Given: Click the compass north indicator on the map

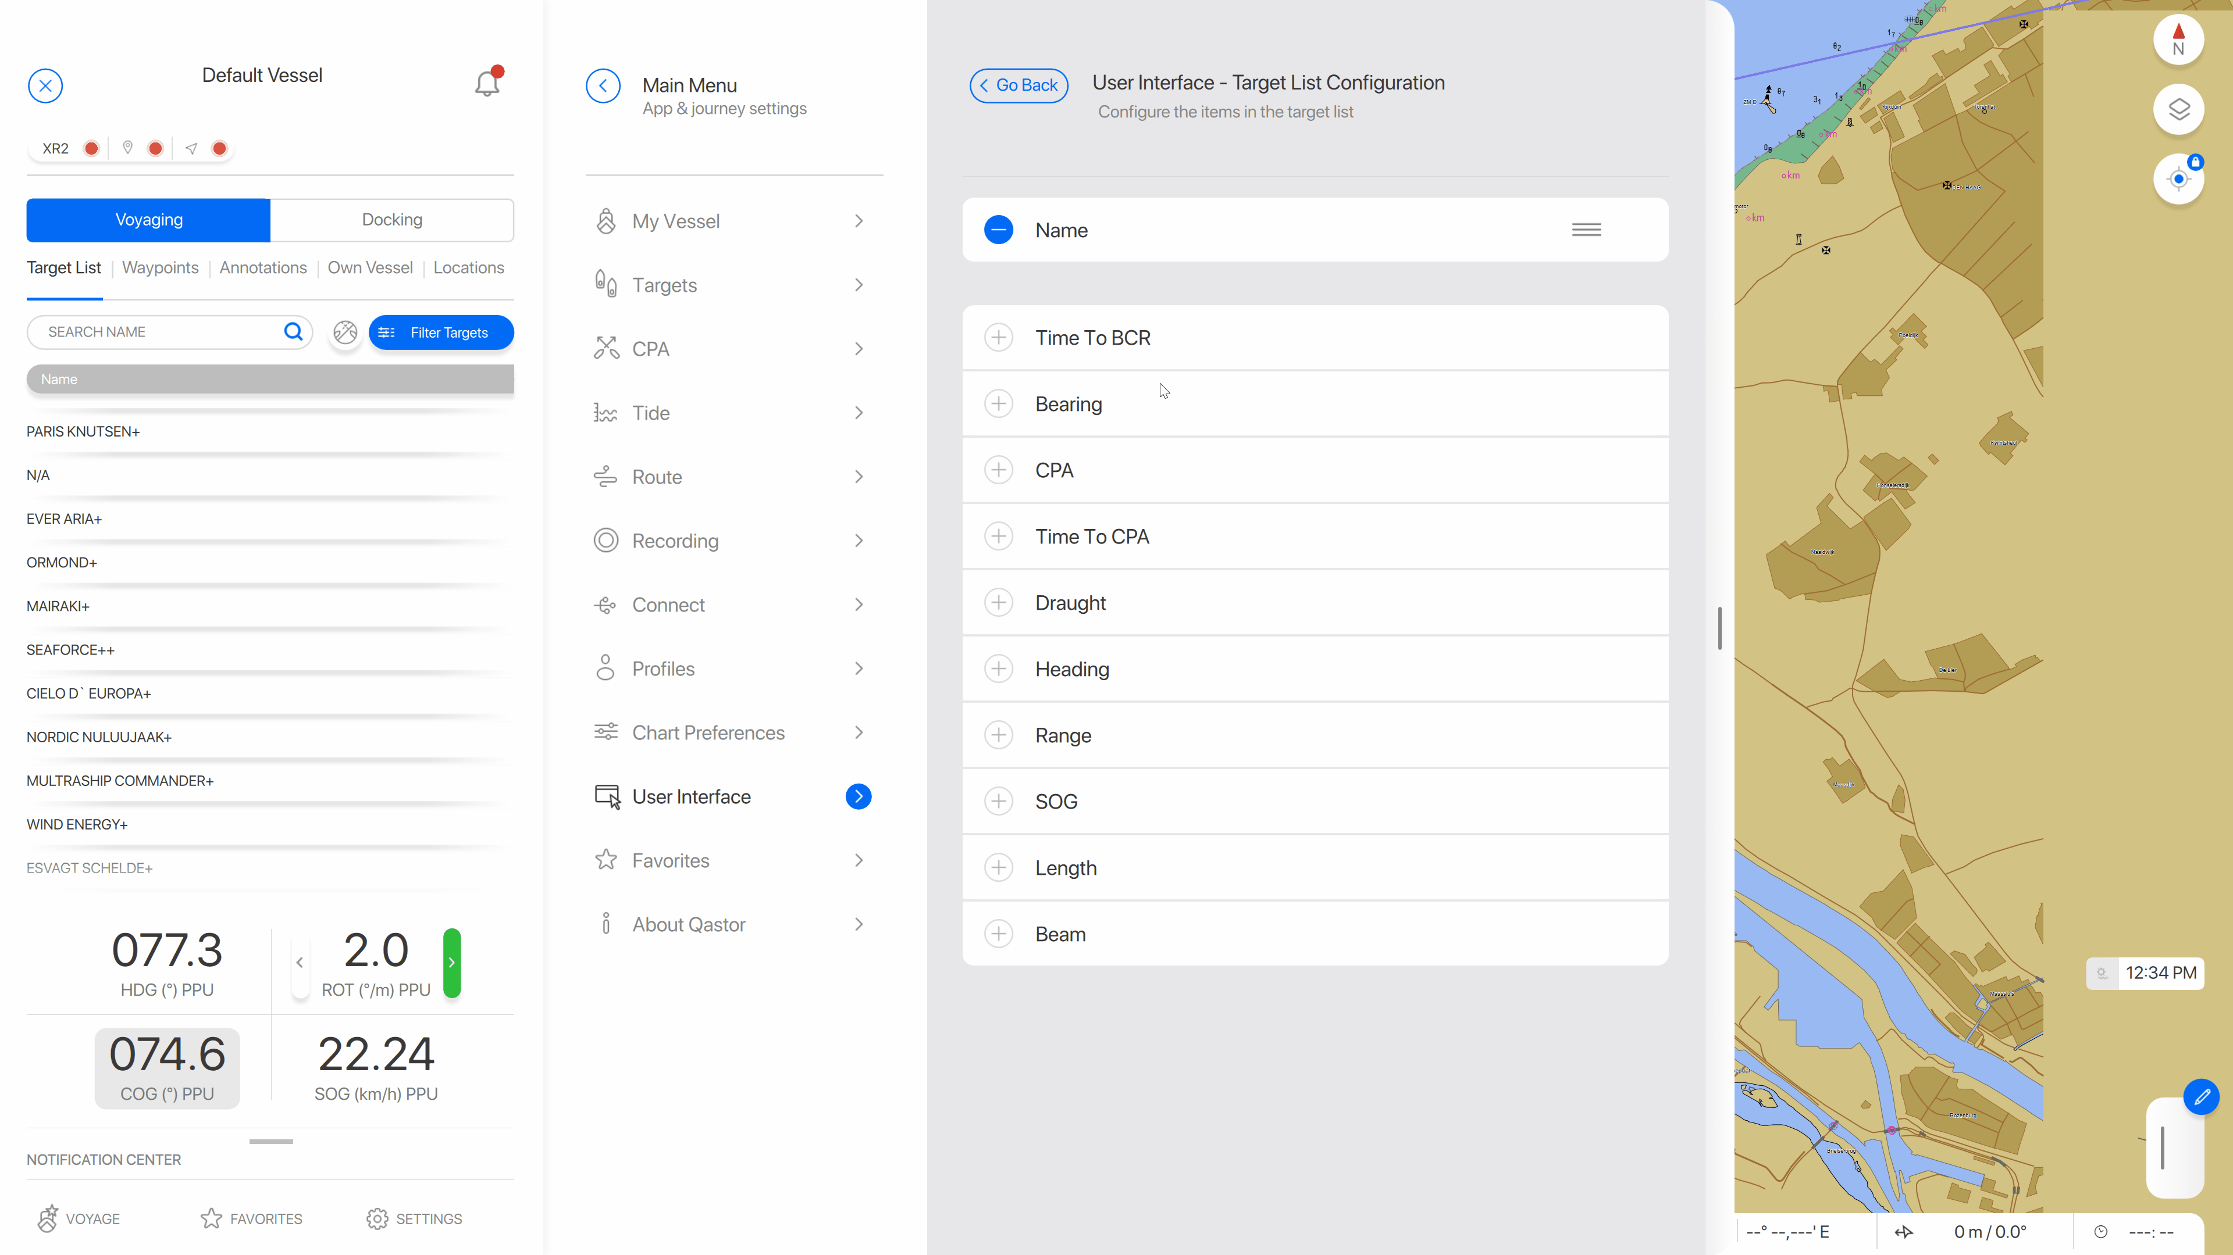Looking at the screenshot, I should 2179,39.
